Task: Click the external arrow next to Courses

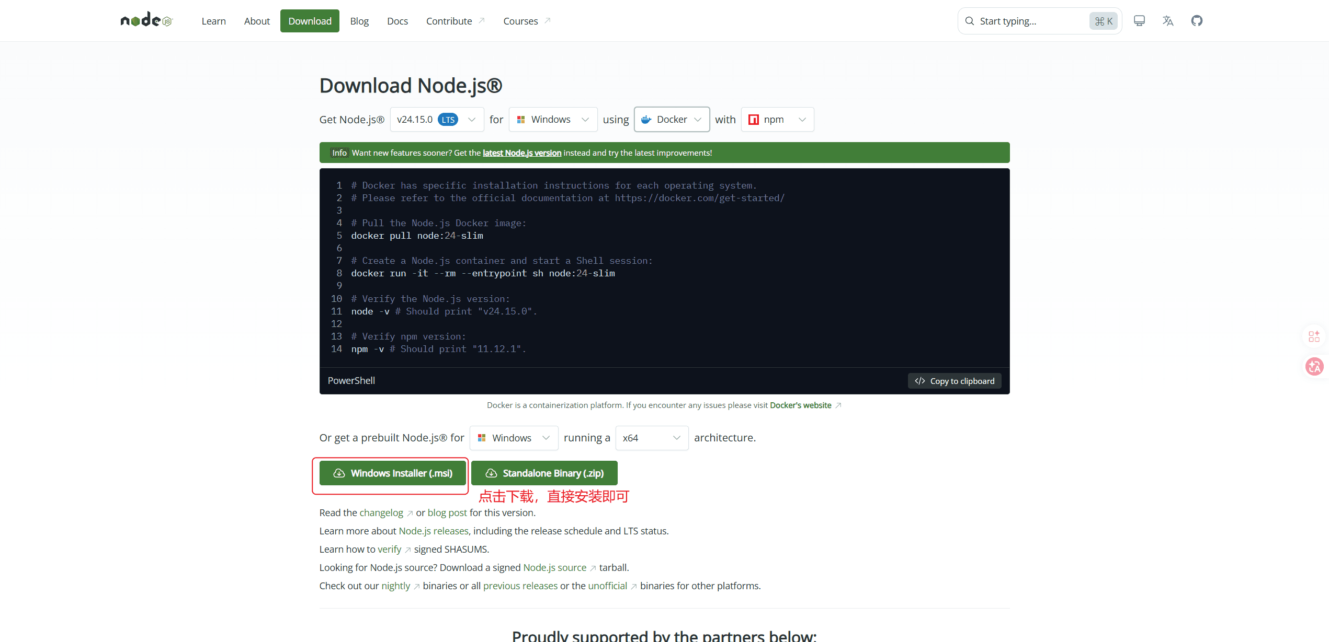Action: [548, 21]
